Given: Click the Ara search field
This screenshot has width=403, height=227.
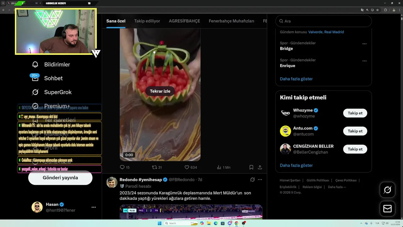Looking at the screenshot, I should pyautogui.click(x=324, y=21).
